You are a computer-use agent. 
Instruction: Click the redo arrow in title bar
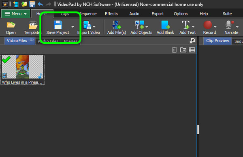click(x=48, y=4)
